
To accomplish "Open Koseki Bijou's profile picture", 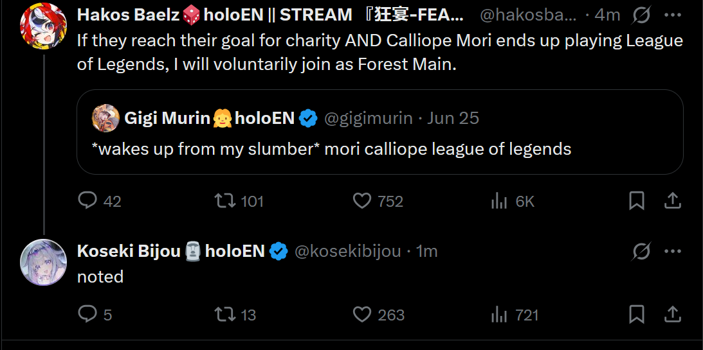I will (x=43, y=262).
